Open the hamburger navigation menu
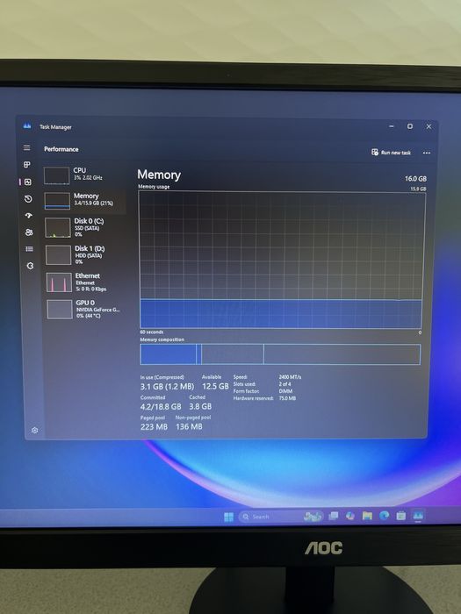Image resolution: width=461 pixels, height=614 pixels. 26,147
